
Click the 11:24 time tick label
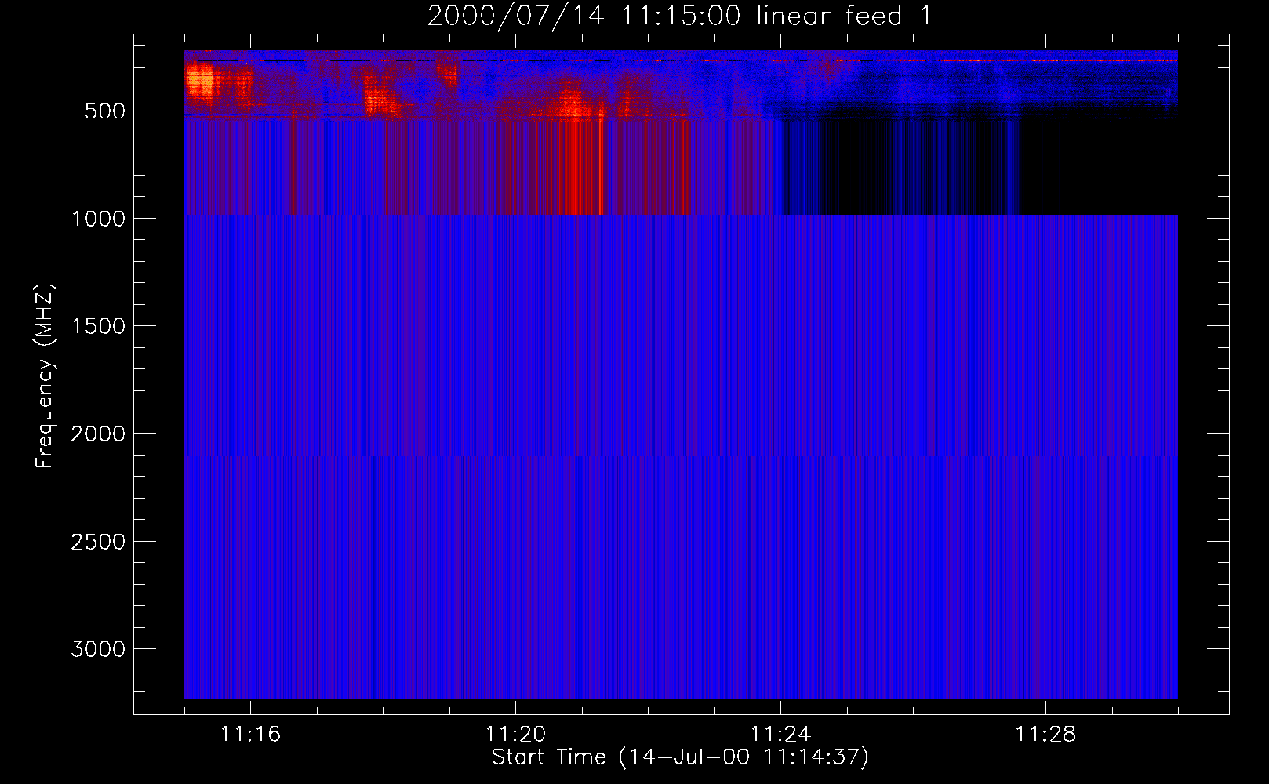pyautogui.click(x=780, y=735)
